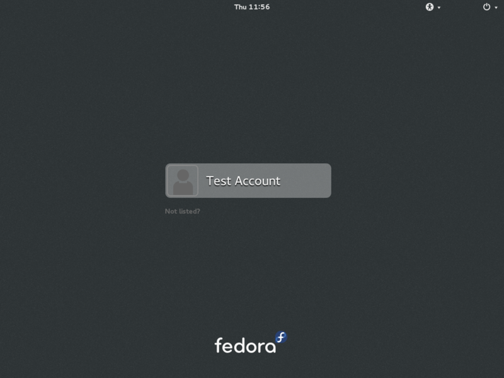Expand the arrow beside accessibility icon
Image resolution: width=504 pixels, height=378 pixels.
pos(439,8)
